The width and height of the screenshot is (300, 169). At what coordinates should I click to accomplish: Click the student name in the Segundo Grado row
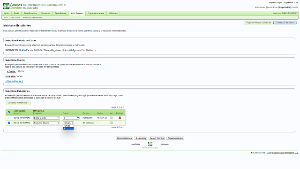22,123
